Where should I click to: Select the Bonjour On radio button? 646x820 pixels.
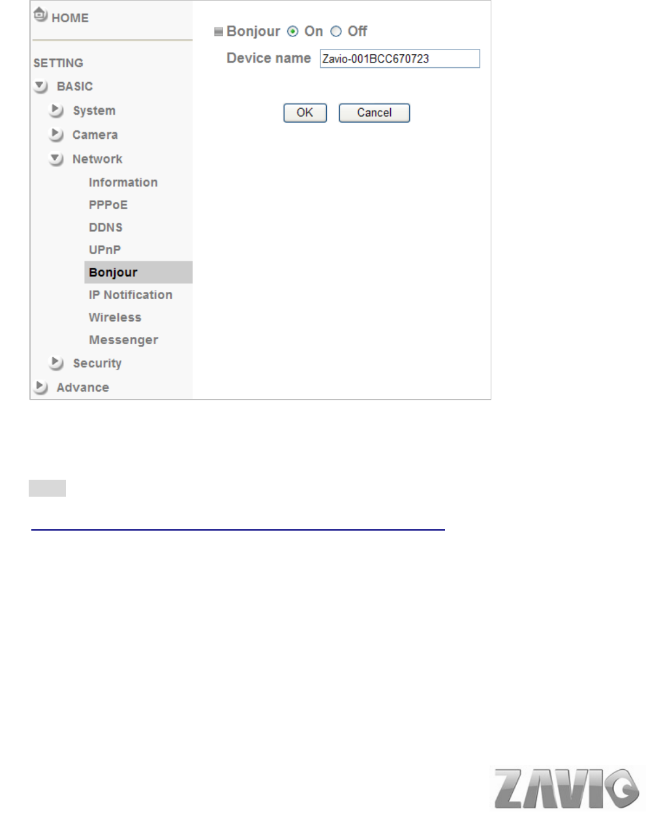coord(293,31)
